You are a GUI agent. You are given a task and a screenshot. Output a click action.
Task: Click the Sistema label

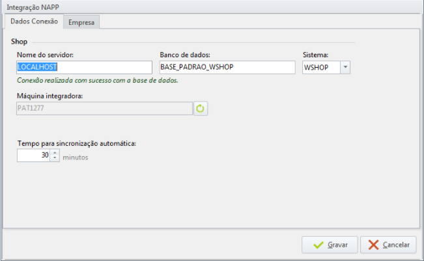click(x=316, y=55)
